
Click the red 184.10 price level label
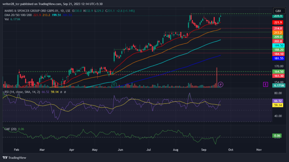[279, 54]
